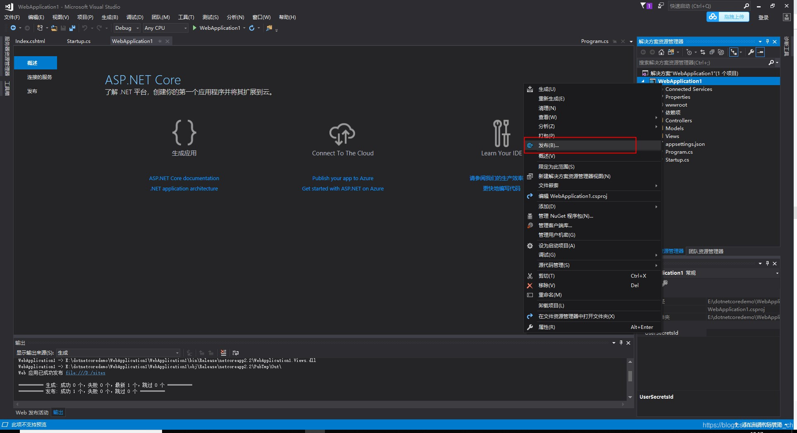Click the solution/folder view switch icon

pos(671,52)
